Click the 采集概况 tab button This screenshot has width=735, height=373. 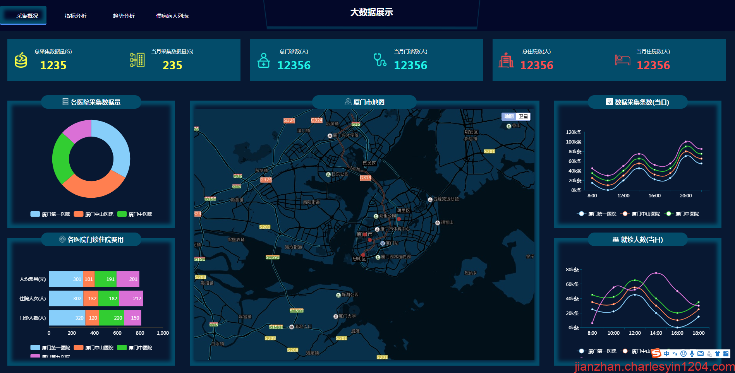pos(27,16)
